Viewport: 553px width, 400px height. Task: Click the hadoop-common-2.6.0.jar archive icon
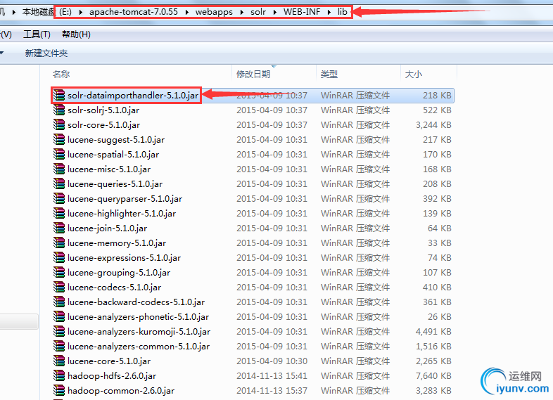(x=59, y=391)
